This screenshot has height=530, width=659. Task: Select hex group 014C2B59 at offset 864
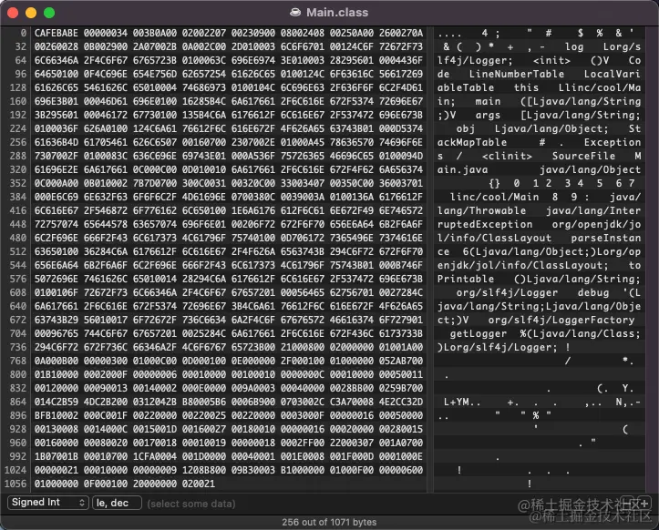[x=56, y=402]
